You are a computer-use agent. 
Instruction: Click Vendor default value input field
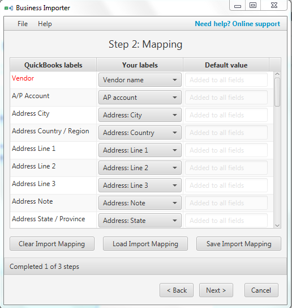click(x=226, y=80)
